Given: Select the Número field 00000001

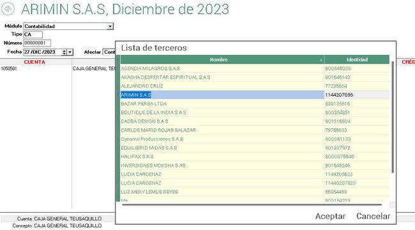Looking at the screenshot, I should (x=37, y=43).
